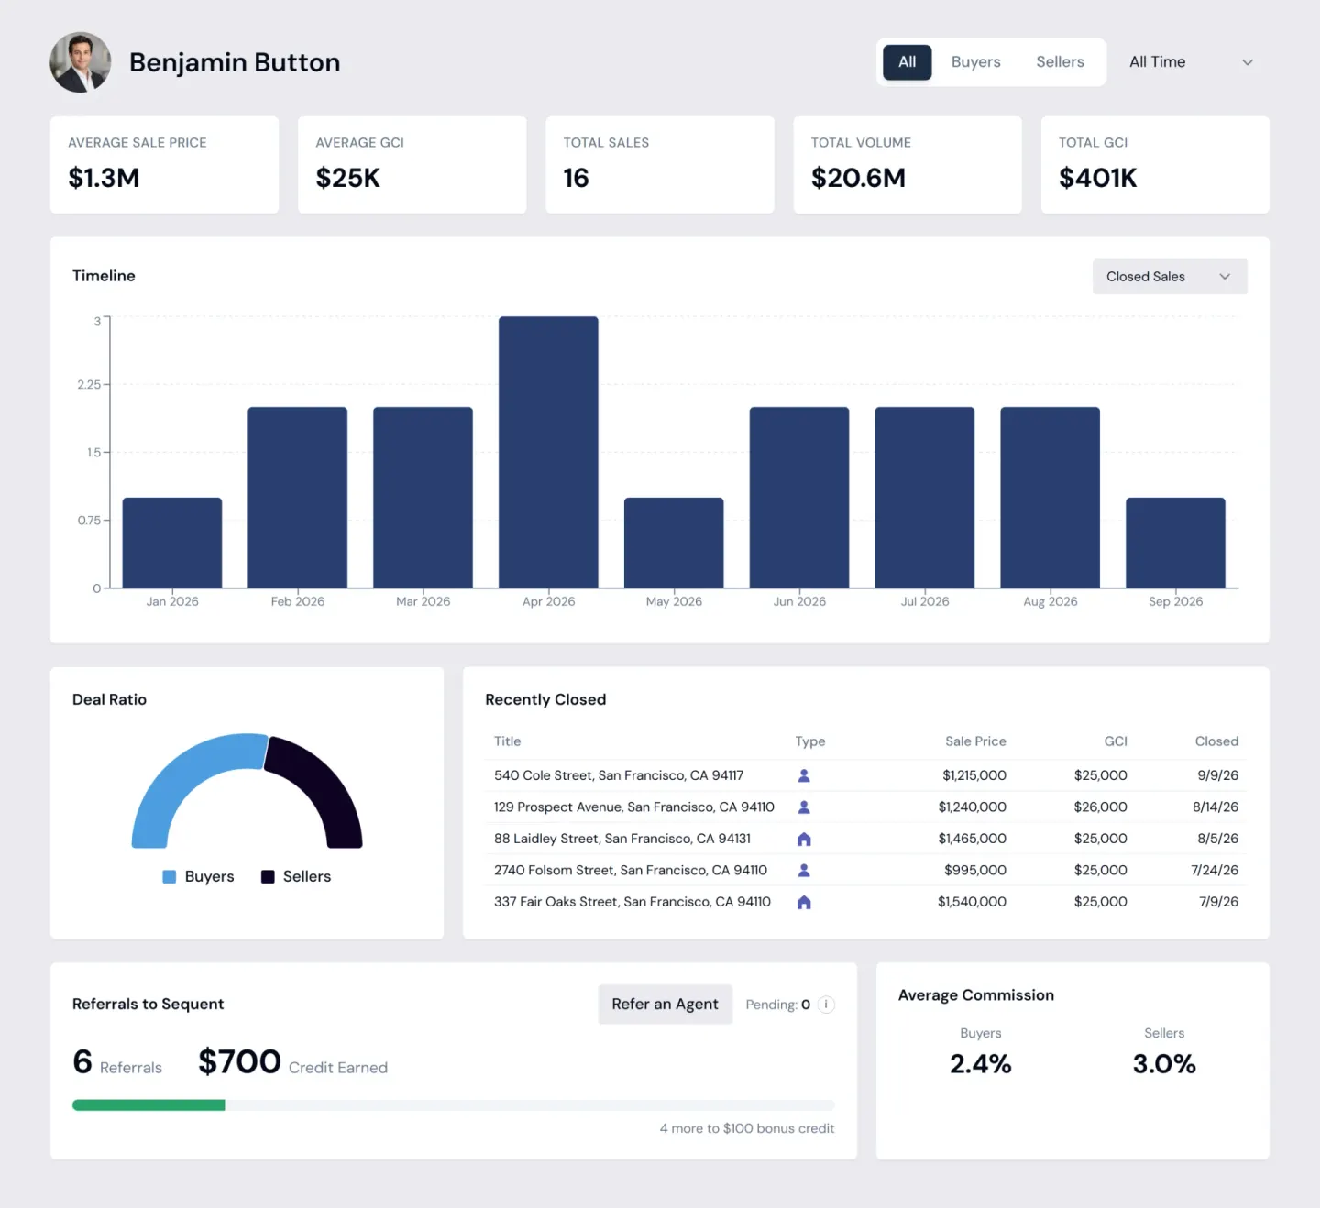The height and width of the screenshot is (1208, 1320).
Task: Click the Refer an Agent button
Action: [665, 1005]
